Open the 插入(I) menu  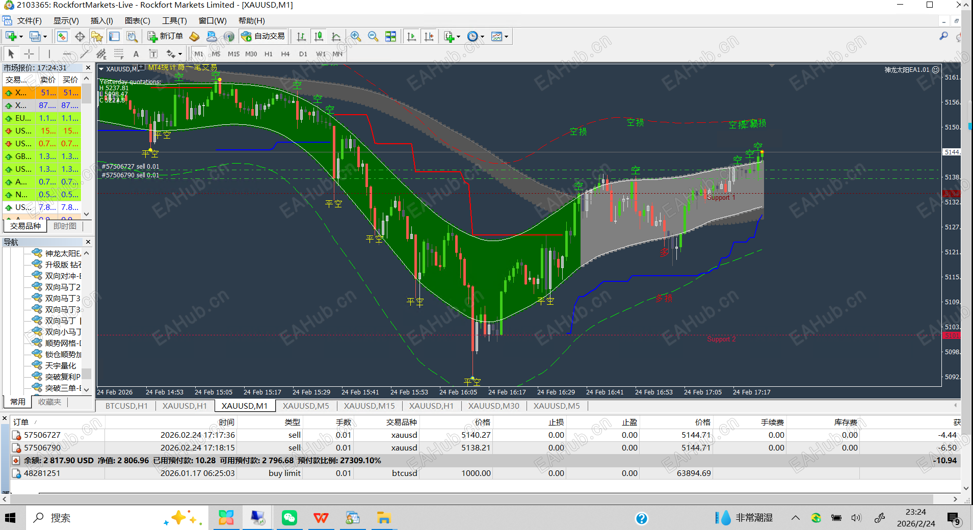point(101,20)
